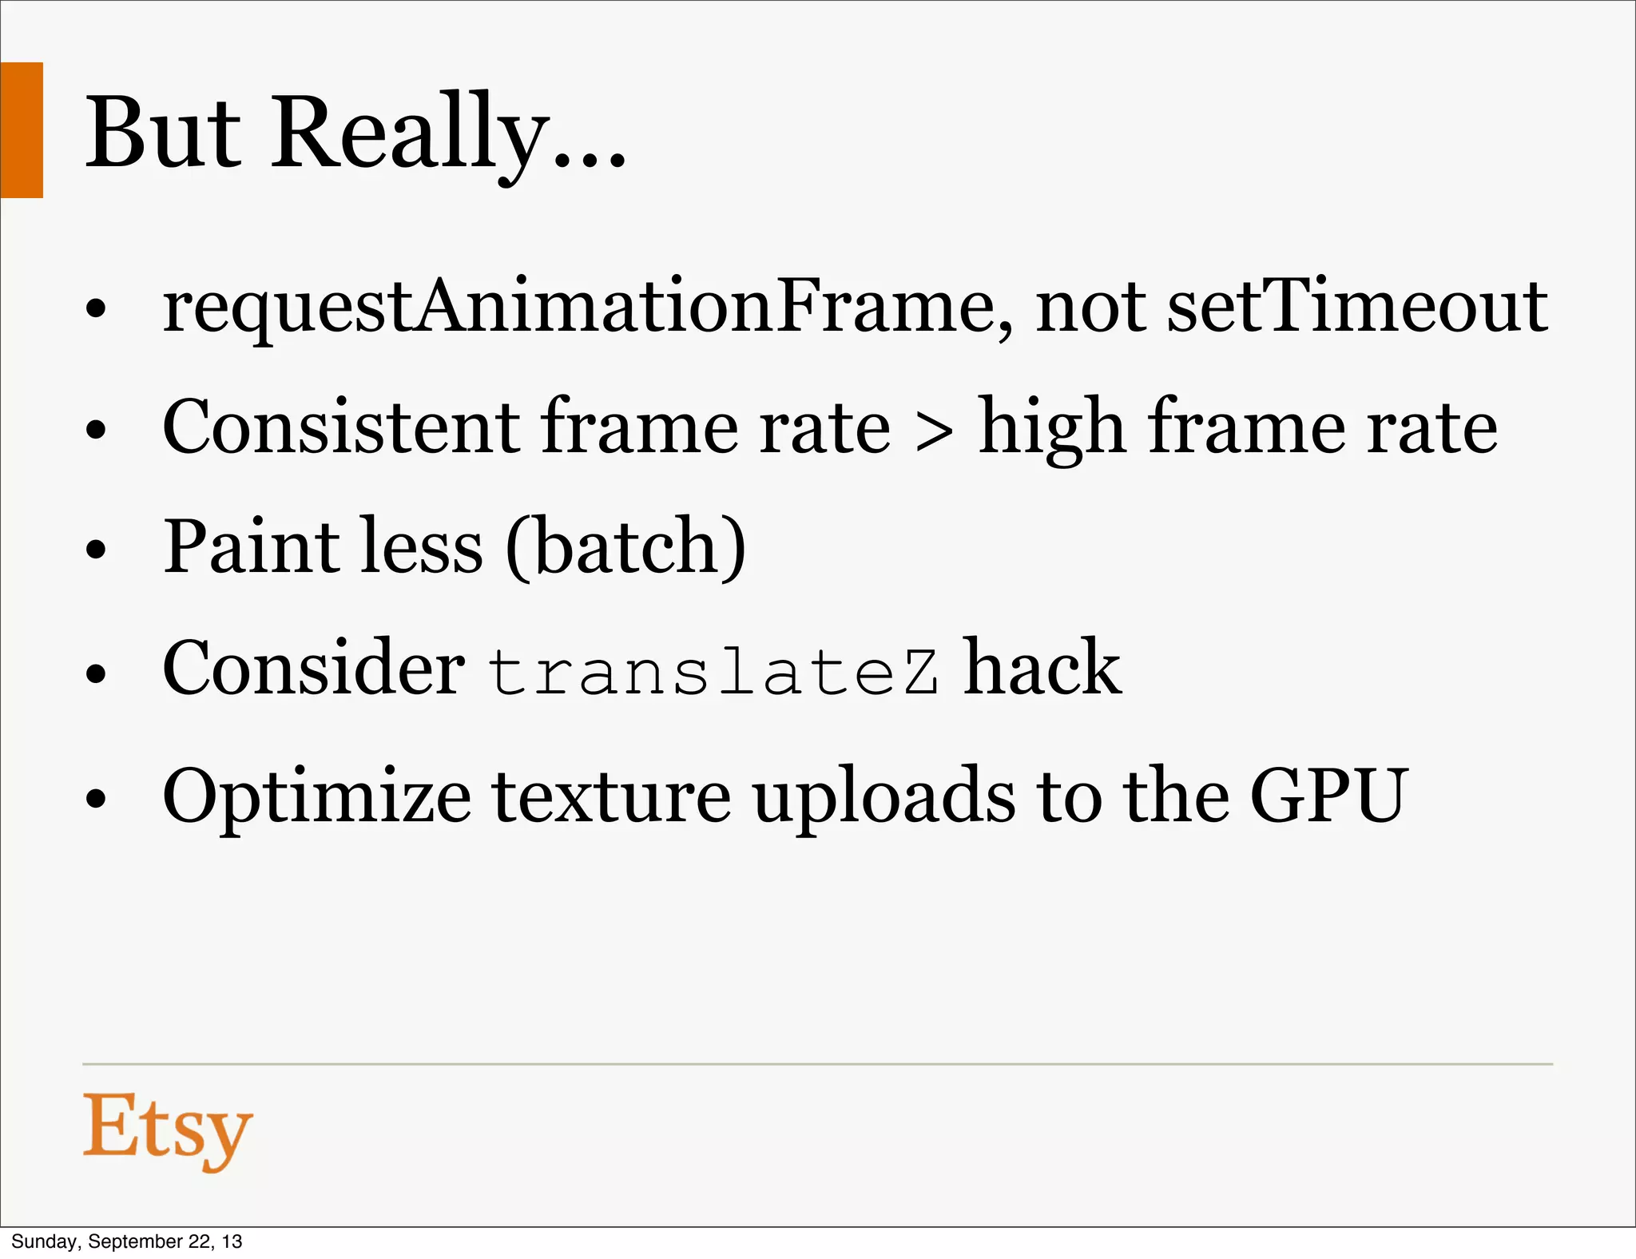Click the "(batch)" text
Screen dimensions: 1636x1259
(x=626, y=547)
